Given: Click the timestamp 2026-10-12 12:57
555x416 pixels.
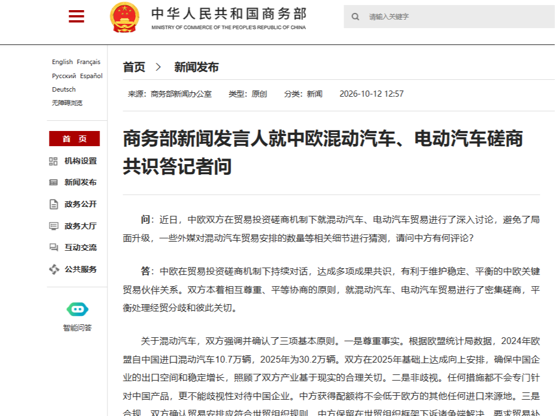Looking at the screenshot, I should coord(372,94).
